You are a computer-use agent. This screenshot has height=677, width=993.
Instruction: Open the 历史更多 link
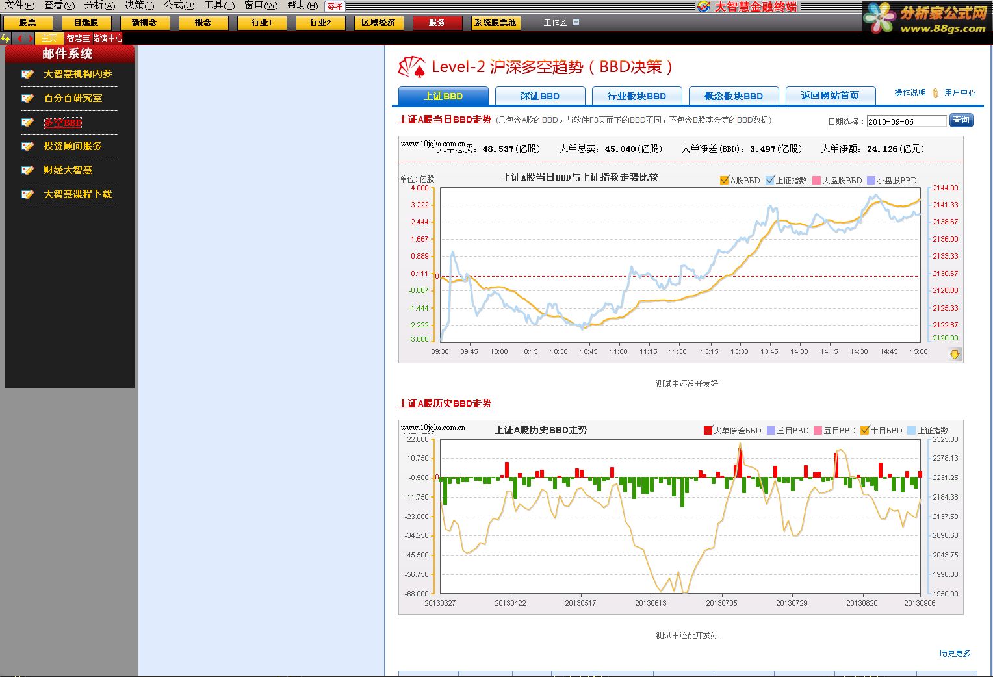955,654
